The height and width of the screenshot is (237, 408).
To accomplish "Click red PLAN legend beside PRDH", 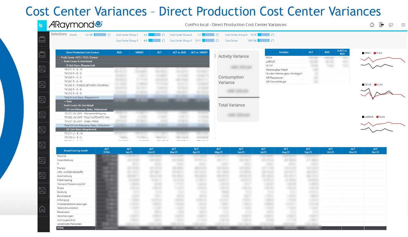I will pyautogui.click(x=378, y=53).
